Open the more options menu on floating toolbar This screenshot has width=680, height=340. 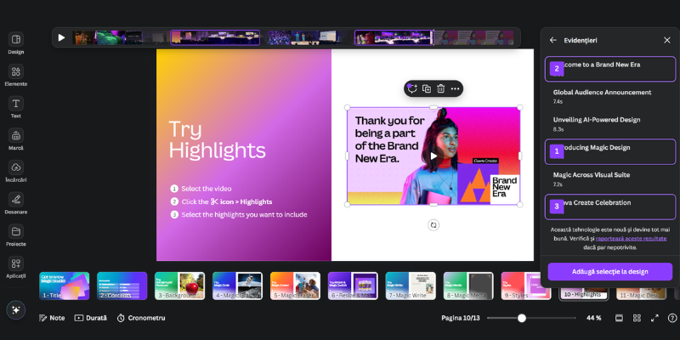tap(455, 88)
